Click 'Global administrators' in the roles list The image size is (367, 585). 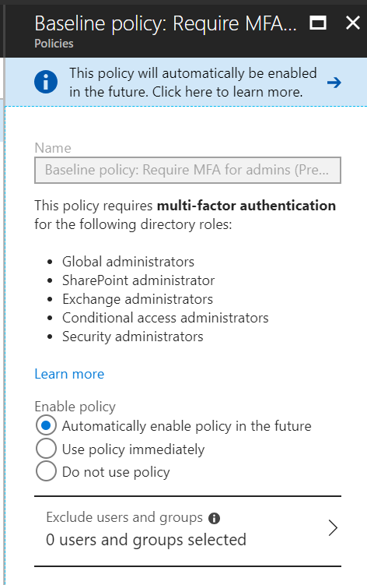tap(128, 262)
